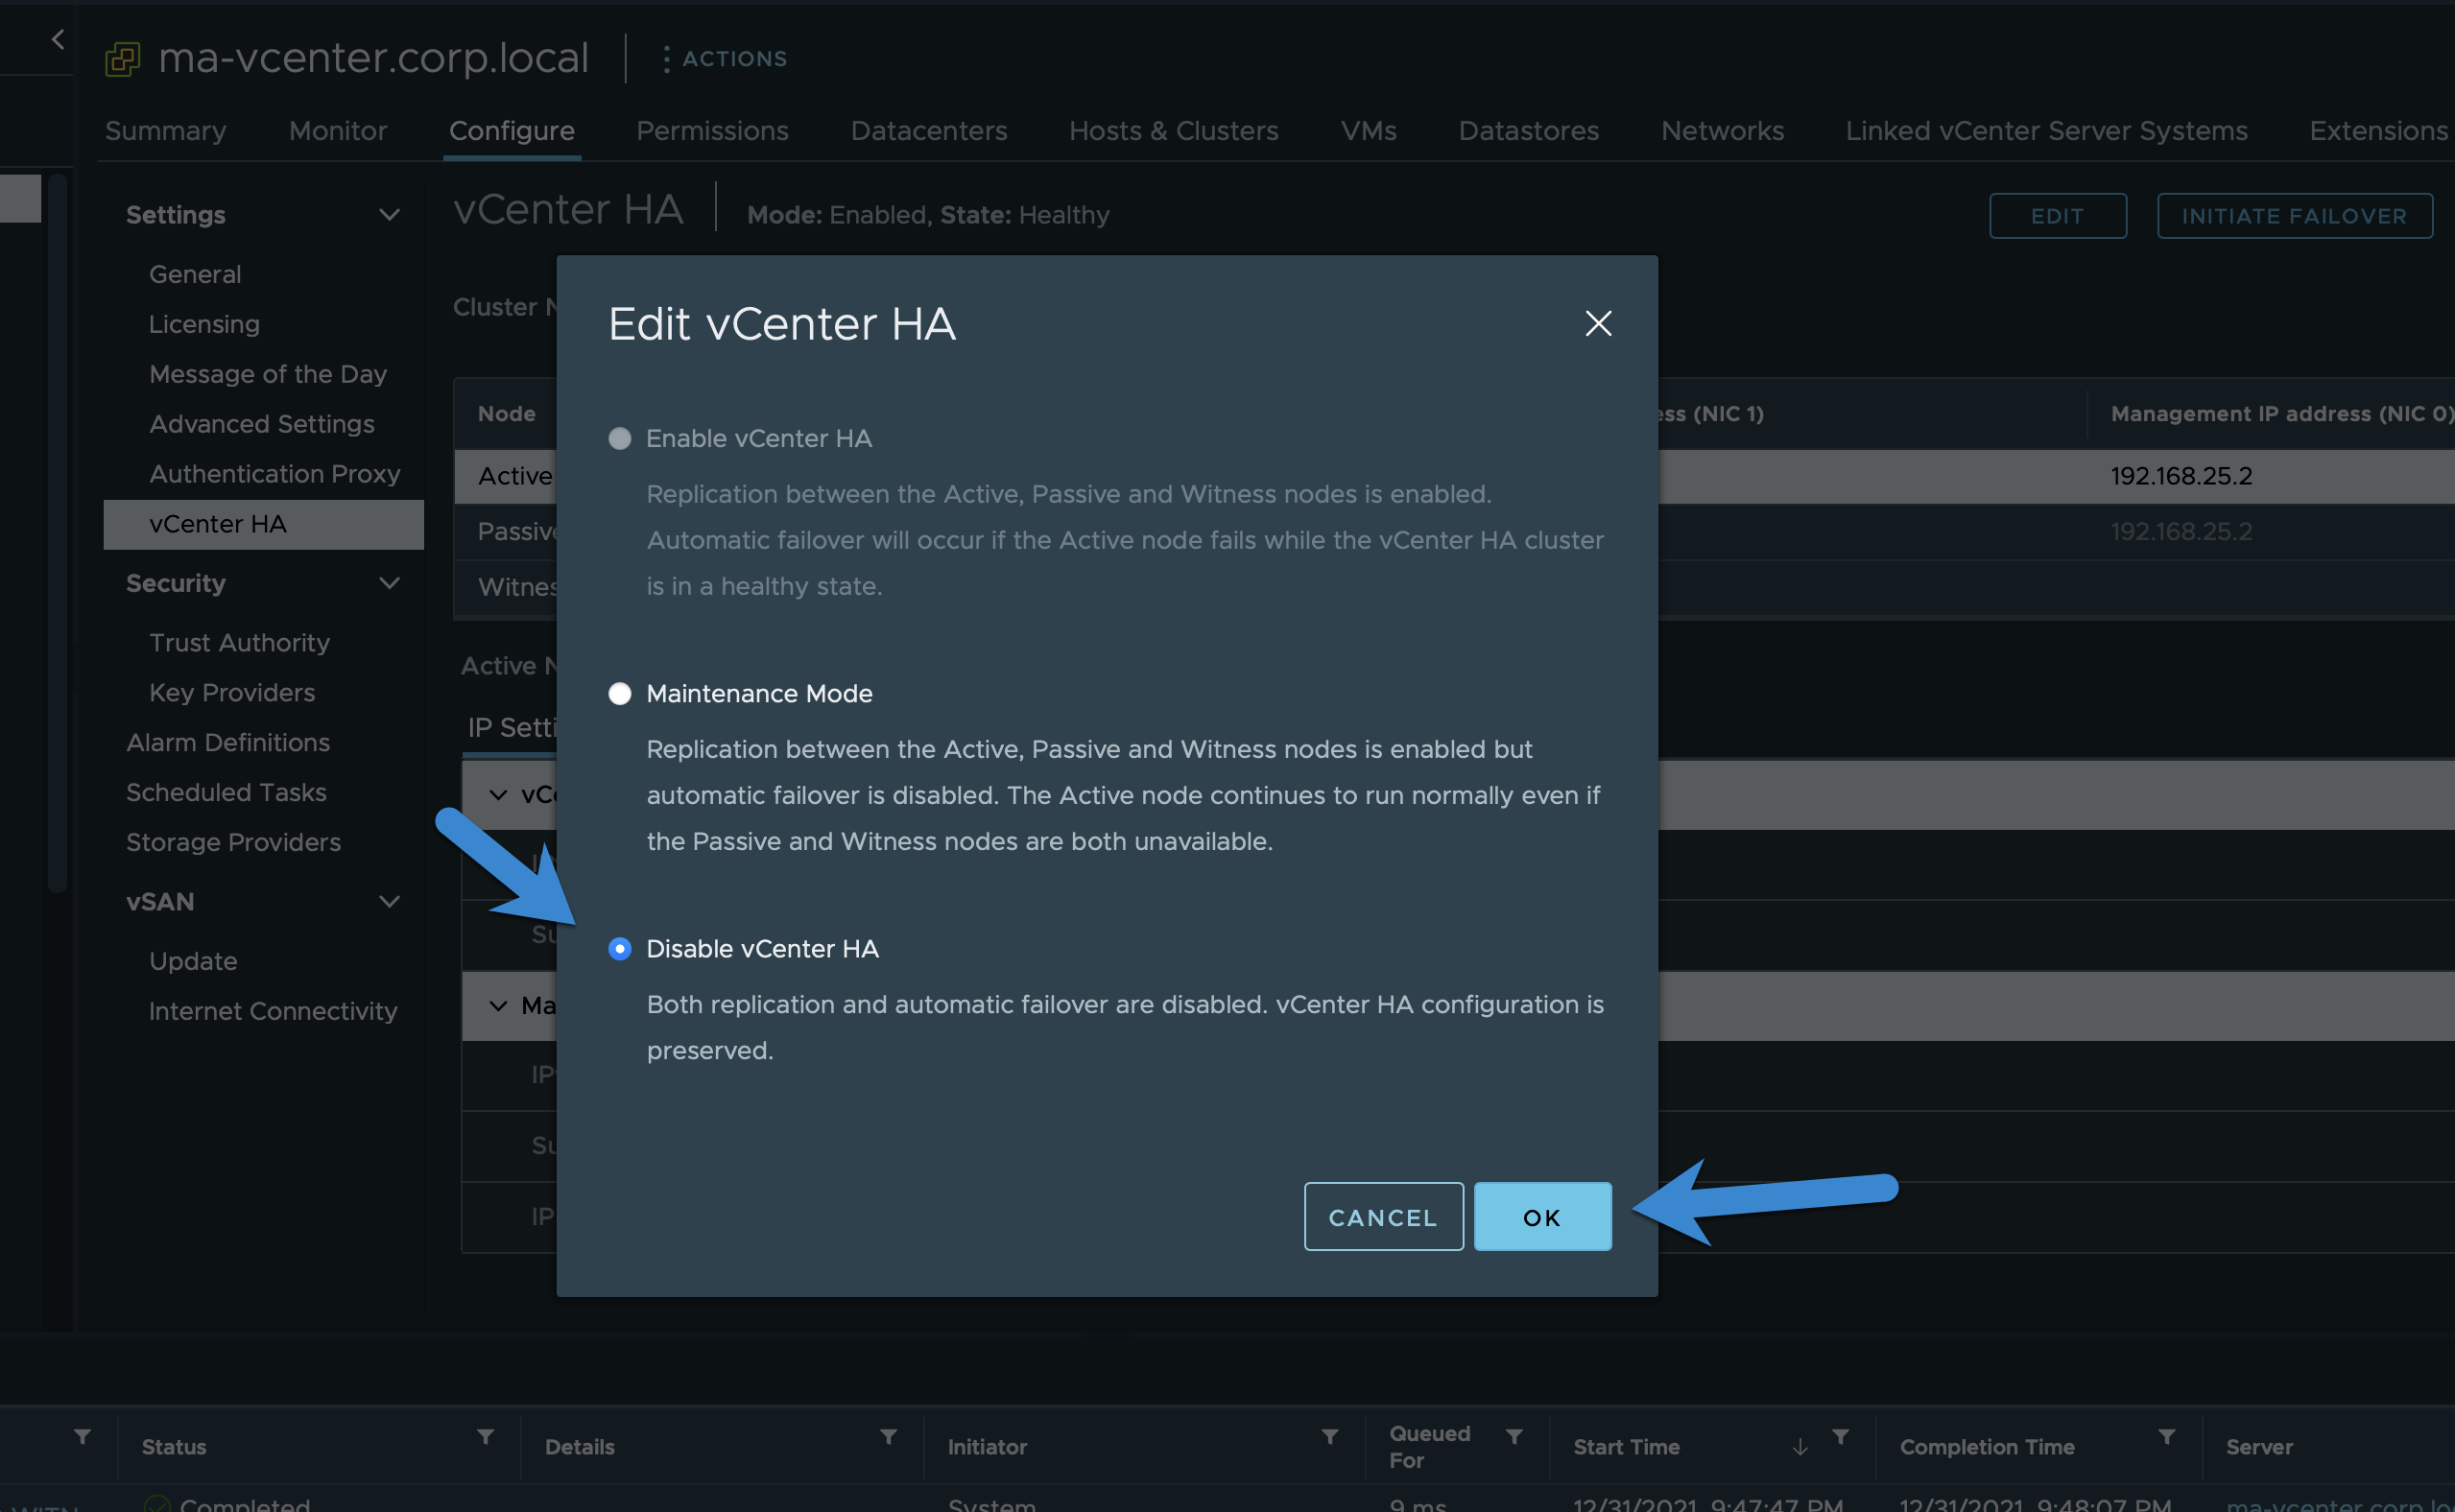Switch to the Configure tab

[x=512, y=131]
